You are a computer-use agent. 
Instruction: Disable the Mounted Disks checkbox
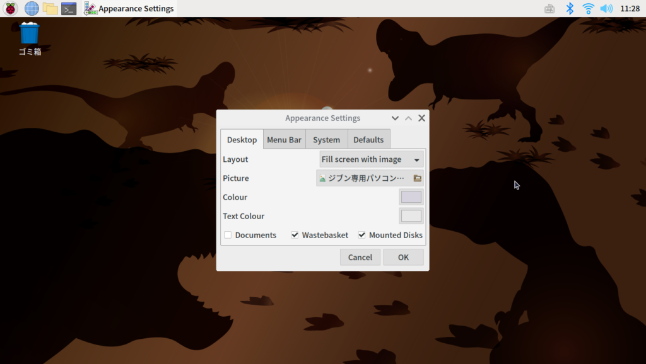click(x=362, y=235)
